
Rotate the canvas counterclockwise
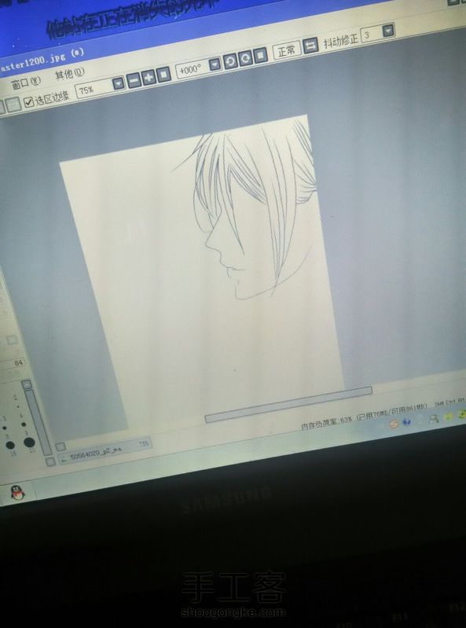point(230,61)
